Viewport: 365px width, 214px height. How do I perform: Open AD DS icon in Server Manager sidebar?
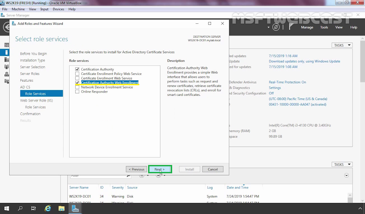(7, 67)
